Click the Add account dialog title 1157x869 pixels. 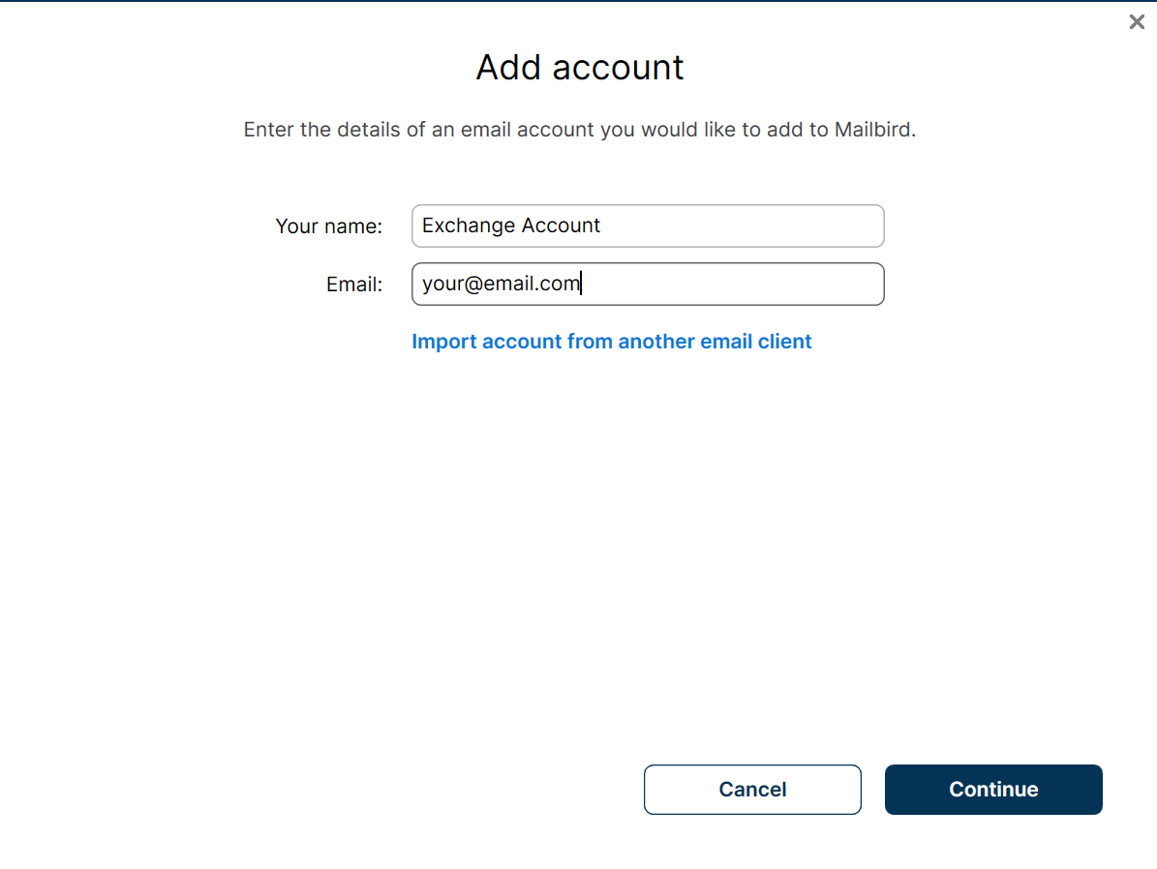pos(578,67)
